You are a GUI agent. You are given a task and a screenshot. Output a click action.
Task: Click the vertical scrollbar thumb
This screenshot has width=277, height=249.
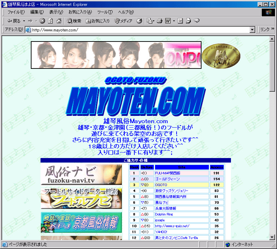[272, 66]
